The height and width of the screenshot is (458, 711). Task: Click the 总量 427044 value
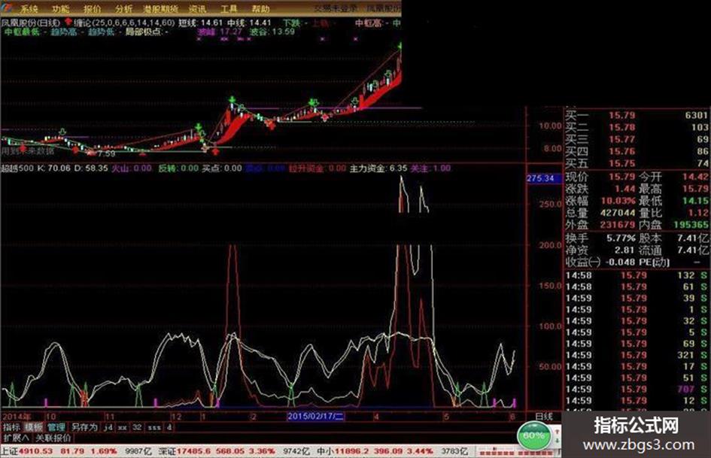point(617,213)
